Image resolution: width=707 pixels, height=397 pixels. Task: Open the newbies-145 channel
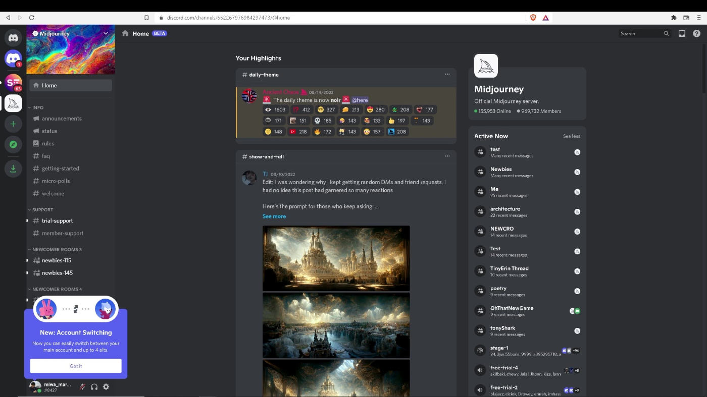[71, 273]
